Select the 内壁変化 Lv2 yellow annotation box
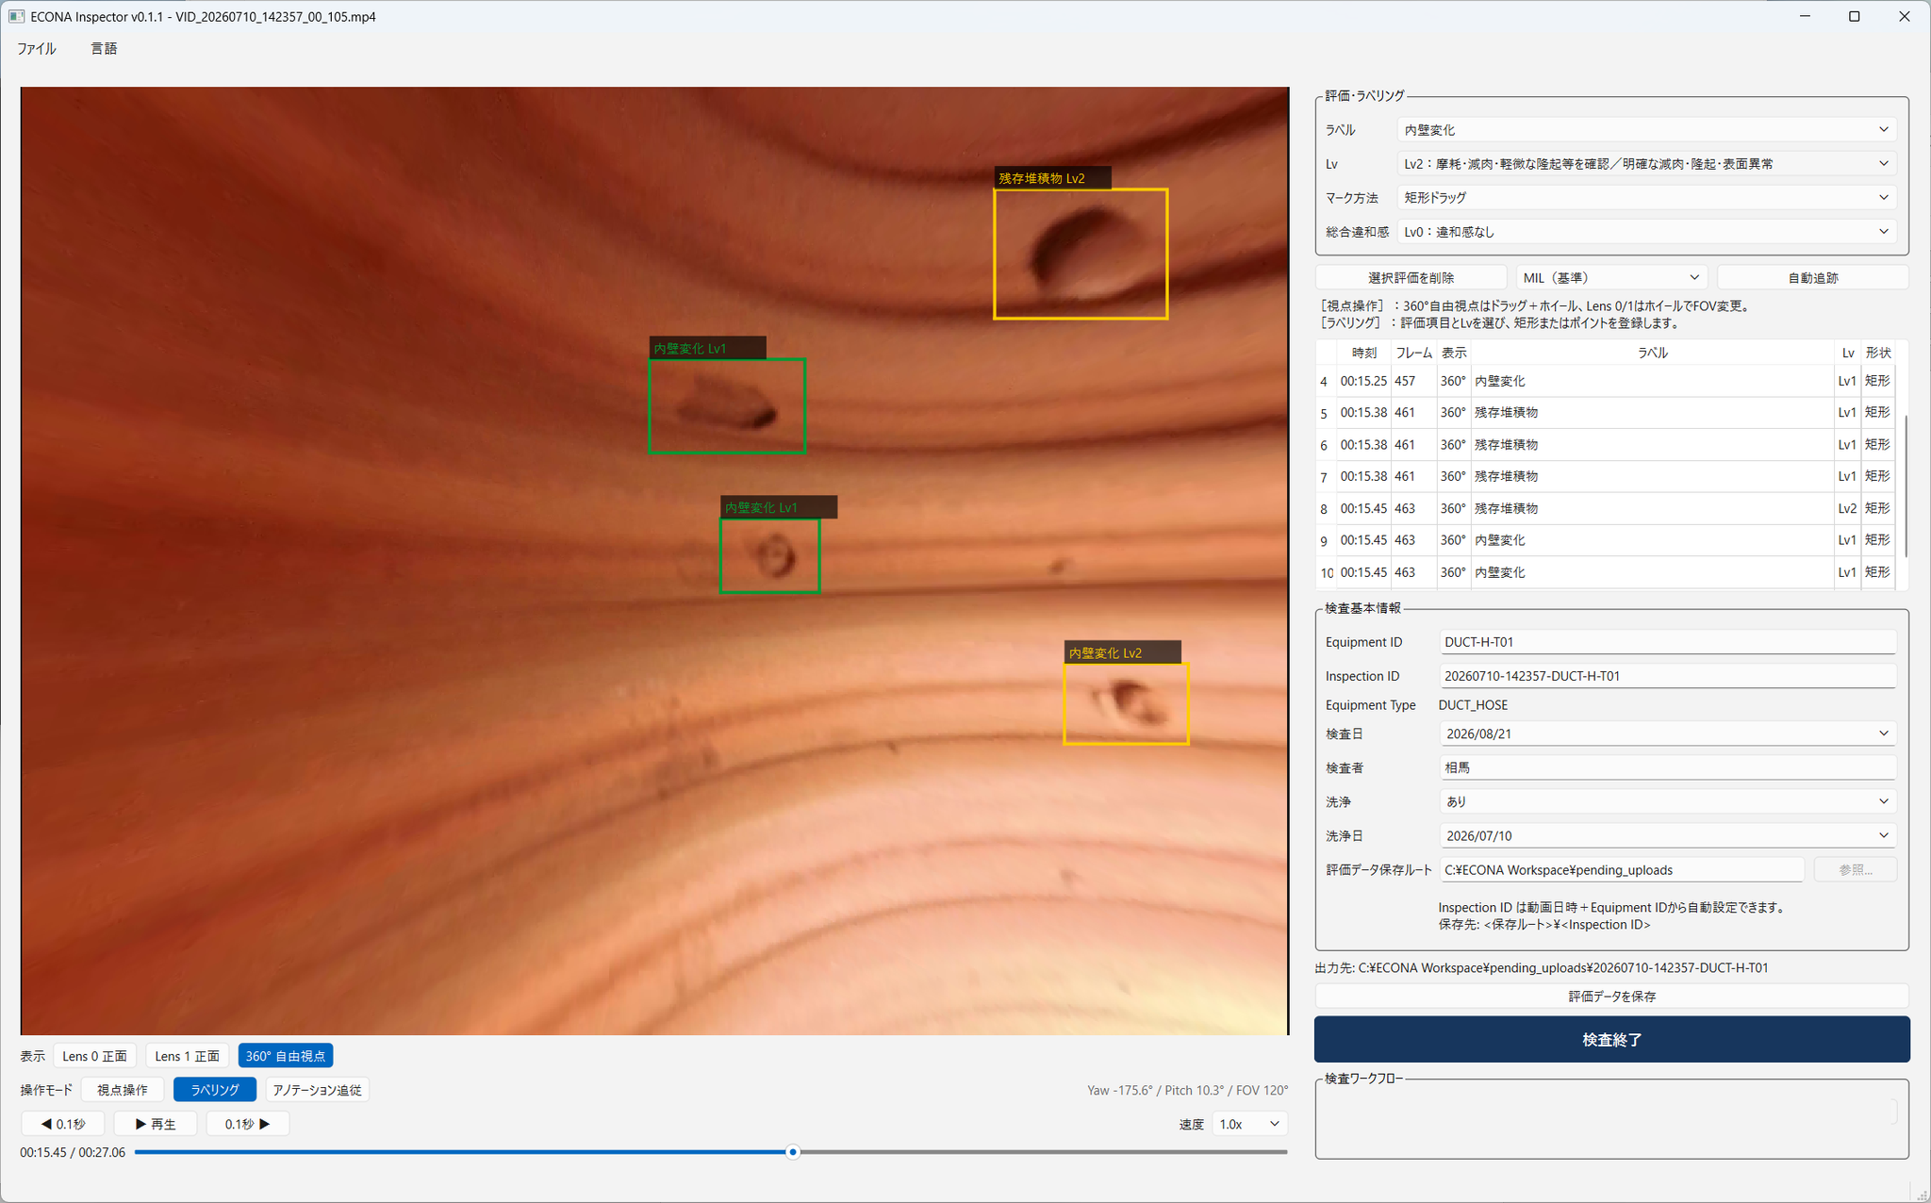Screen dimensions: 1931x1203 (x=1126, y=703)
